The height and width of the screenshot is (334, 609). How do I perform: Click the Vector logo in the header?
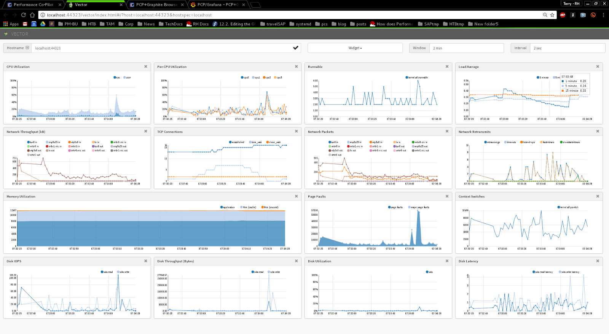point(6,34)
